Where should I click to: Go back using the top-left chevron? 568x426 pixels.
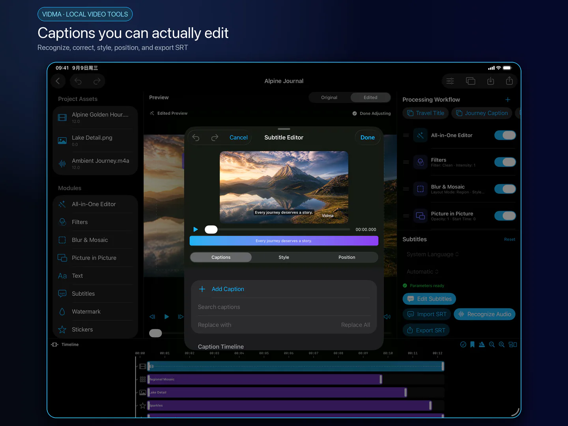coord(58,81)
